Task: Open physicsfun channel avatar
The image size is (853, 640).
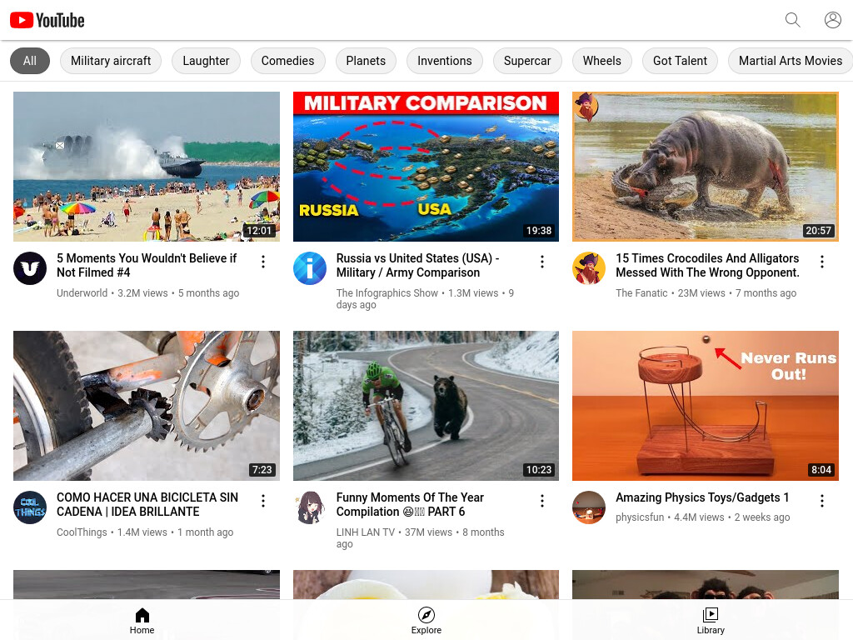Action: point(589,507)
